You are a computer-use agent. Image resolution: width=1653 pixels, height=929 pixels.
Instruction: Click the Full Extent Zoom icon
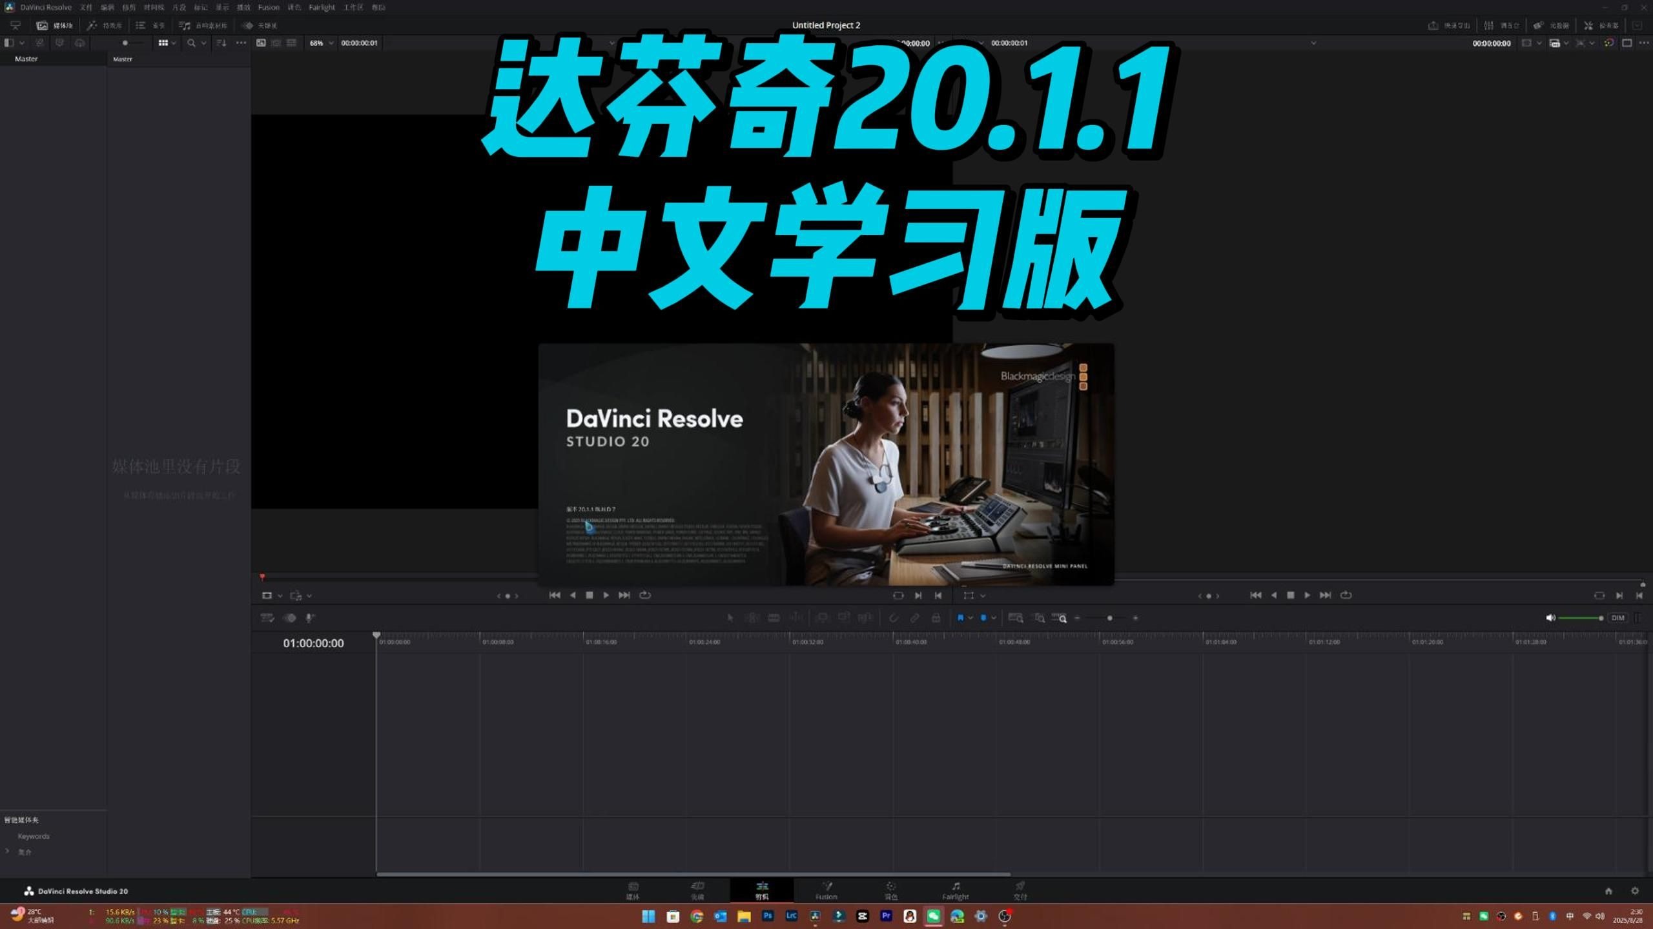1016,617
